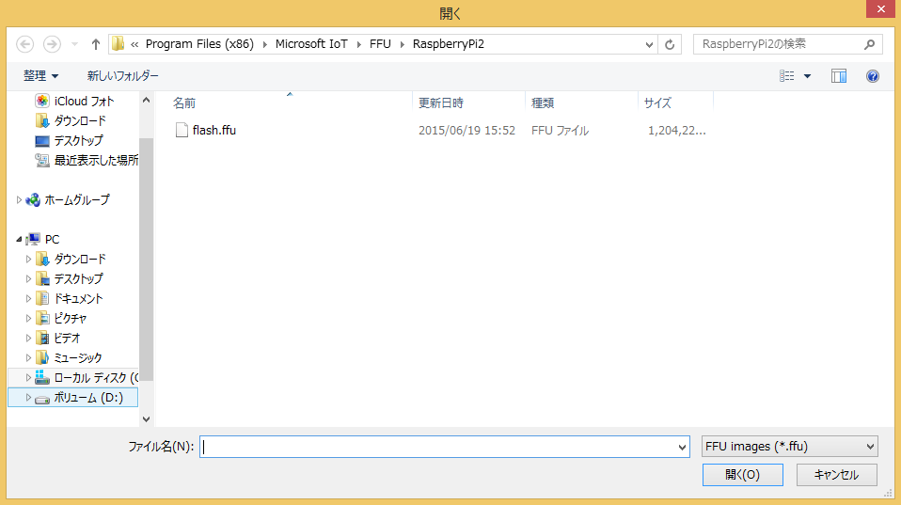Open FFU images (*.ffu) filter dropdown

coord(789,447)
